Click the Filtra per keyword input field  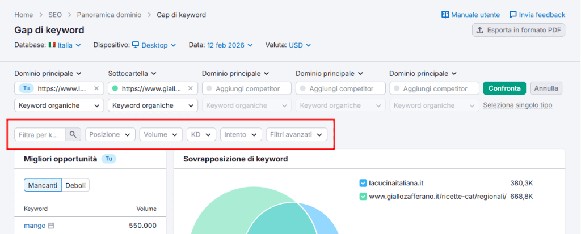(x=40, y=134)
